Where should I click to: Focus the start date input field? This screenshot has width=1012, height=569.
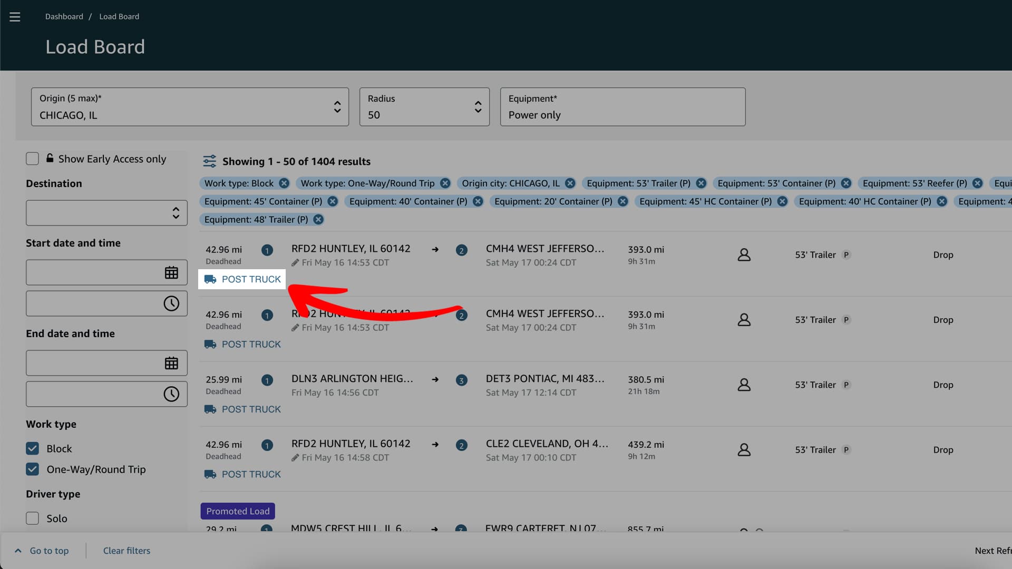(106, 272)
